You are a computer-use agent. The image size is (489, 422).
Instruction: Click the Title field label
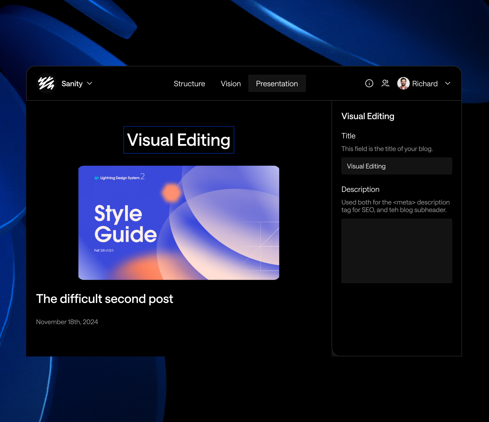pyautogui.click(x=348, y=136)
